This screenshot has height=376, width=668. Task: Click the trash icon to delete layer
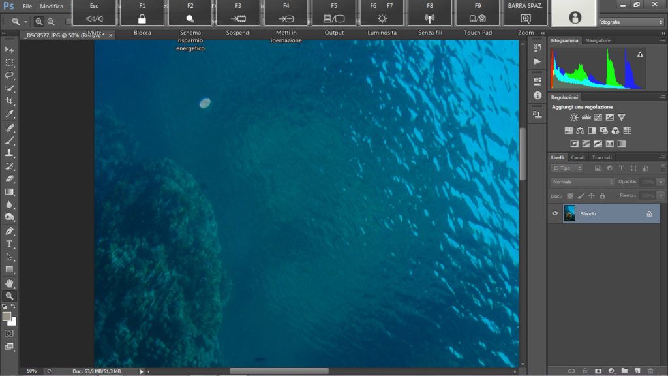pos(650,371)
